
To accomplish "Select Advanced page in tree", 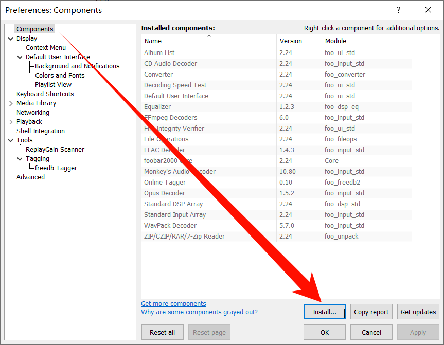I will click(x=30, y=177).
